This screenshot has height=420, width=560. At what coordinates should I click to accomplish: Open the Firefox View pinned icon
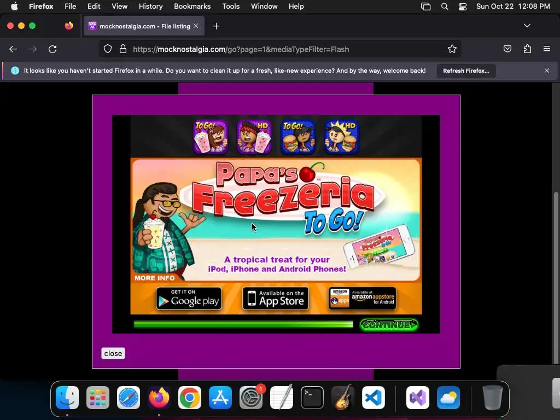point(69,26)
